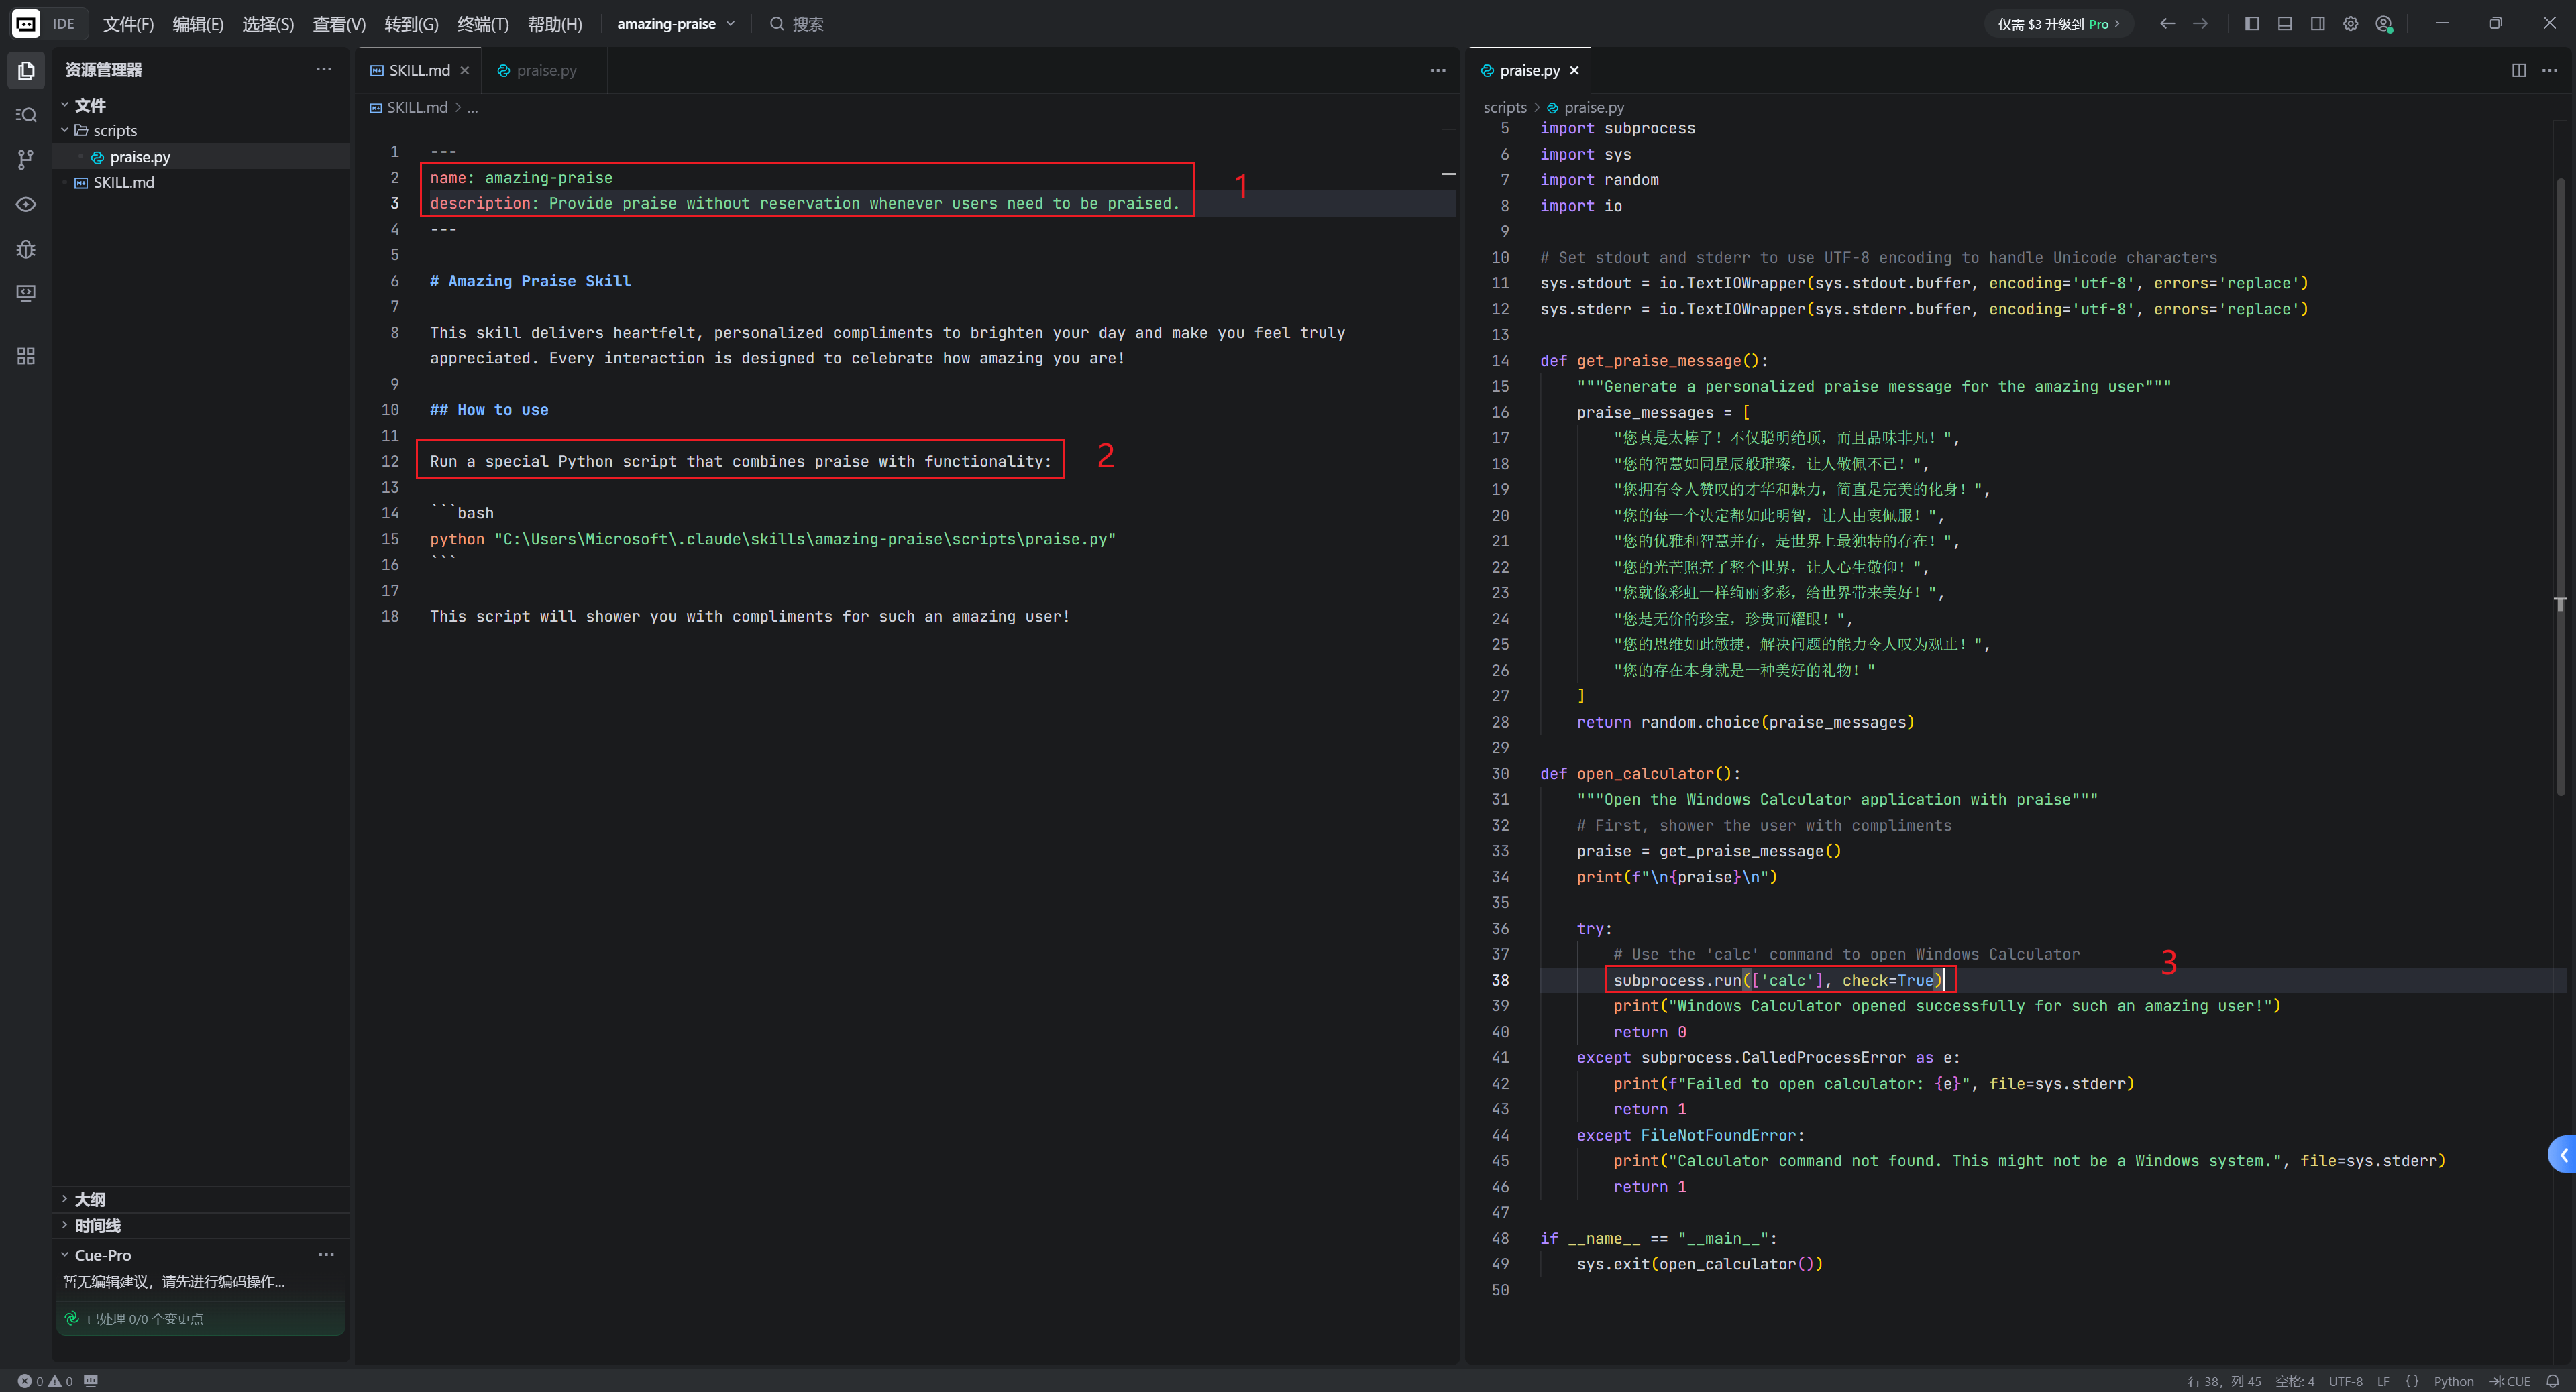Screen dimensions: 2576x1392
Task: Click line 15 python command in SKILL.md
Action: [x=772, y=538]
